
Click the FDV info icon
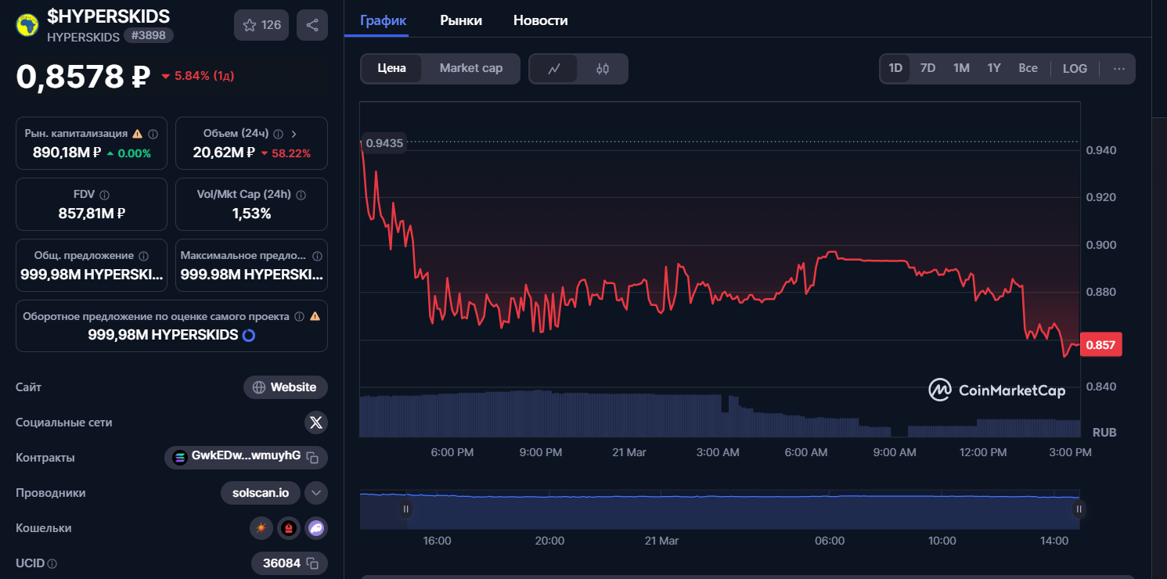click(x=105, y=195)
